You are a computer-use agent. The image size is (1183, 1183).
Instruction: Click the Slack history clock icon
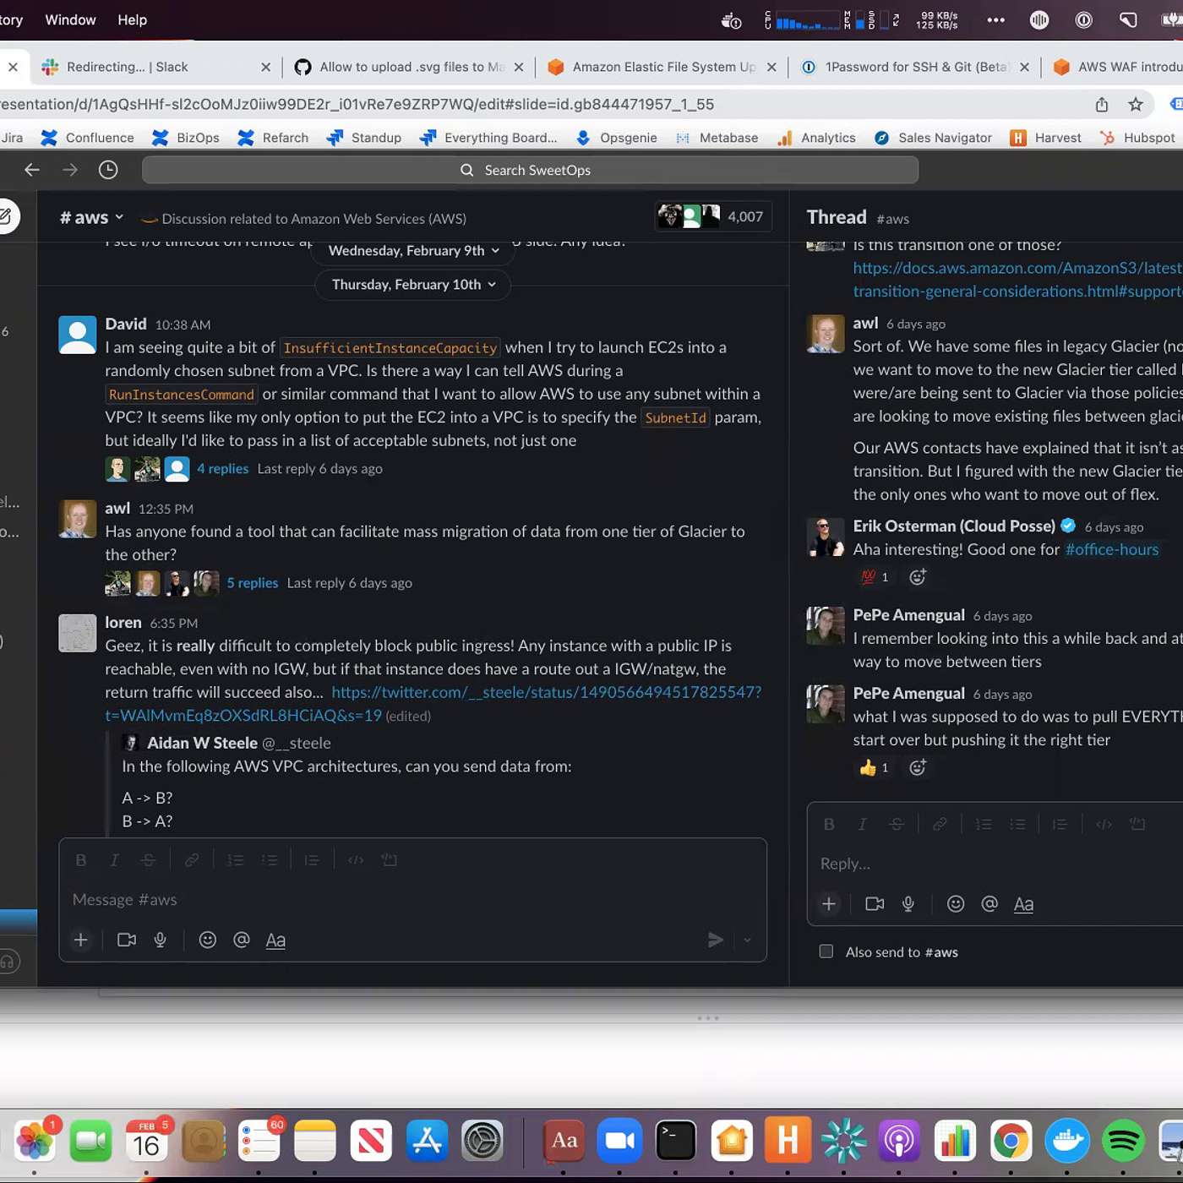pyautogui.click(x=108, y=170)
